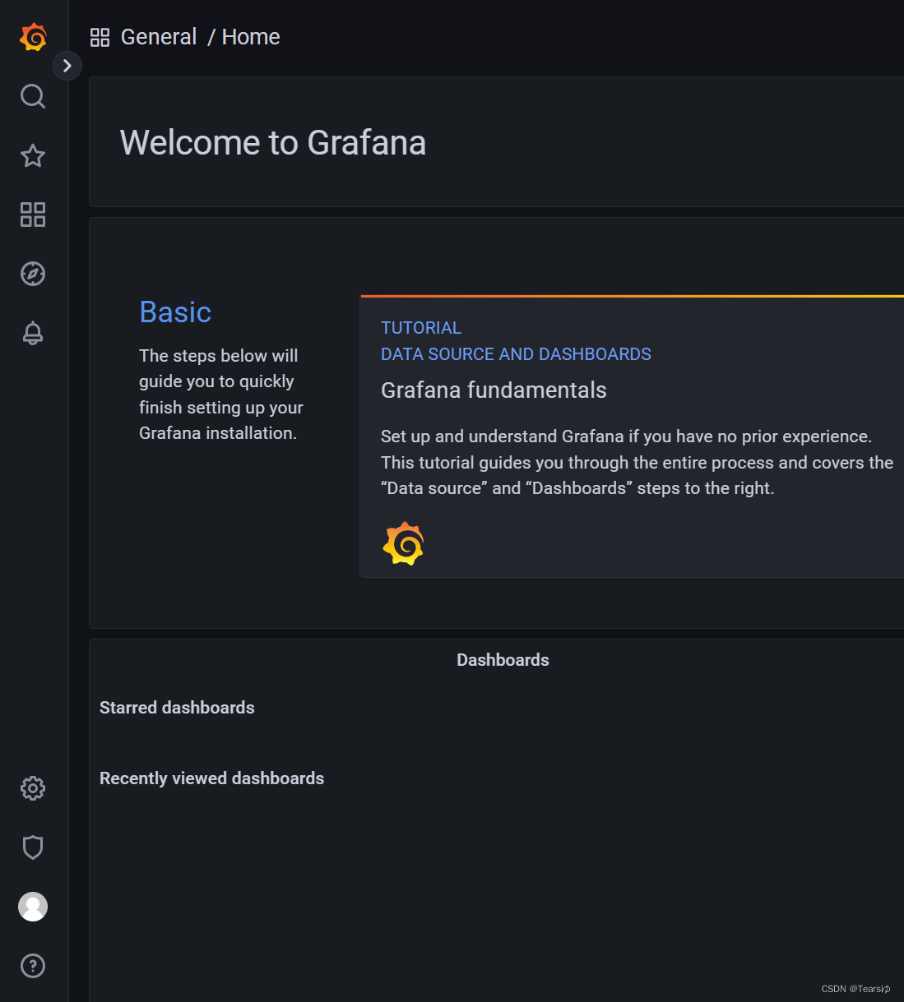Click the Grafana logo in sidebar
The height and width of the screenshot is (1002, 904).
tap(33, 37)
